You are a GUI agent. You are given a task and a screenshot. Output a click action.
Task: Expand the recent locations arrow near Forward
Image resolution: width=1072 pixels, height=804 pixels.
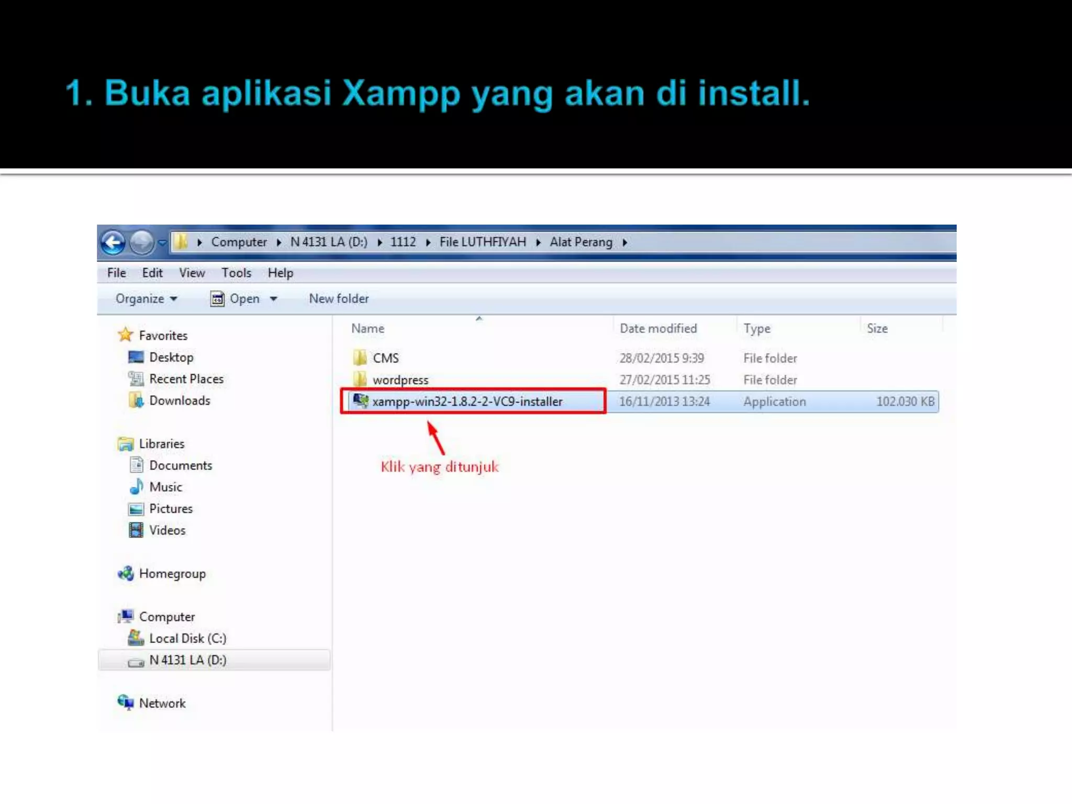click(162, 243)
